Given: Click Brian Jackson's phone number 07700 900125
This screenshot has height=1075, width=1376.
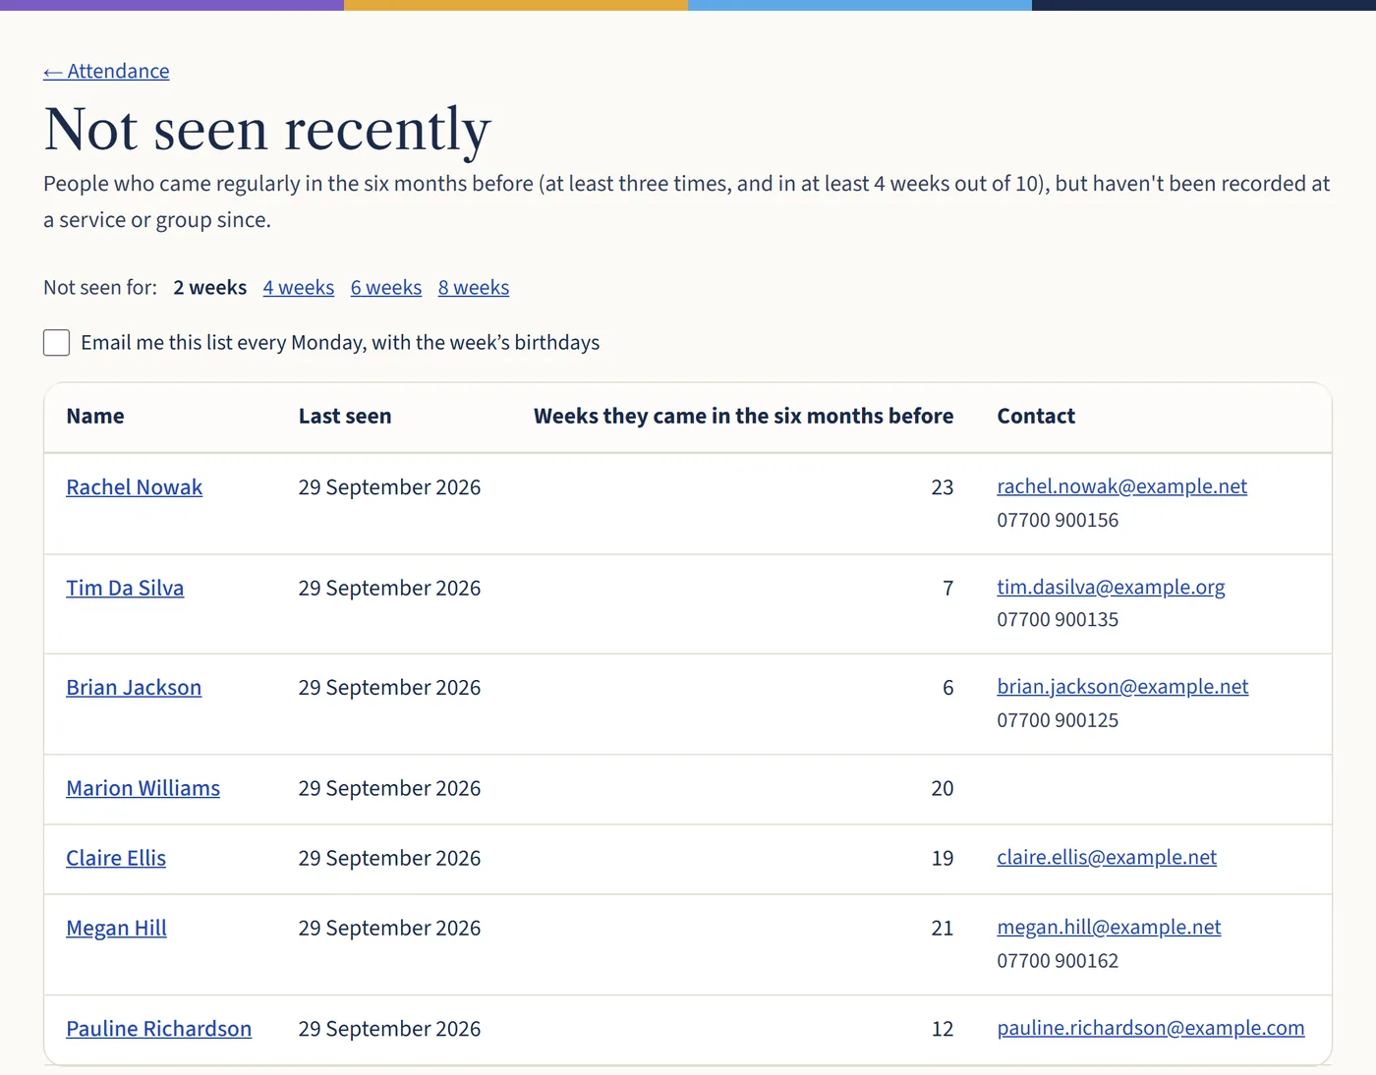Looking at the screenshot, I should click(x=1058, y=720).
